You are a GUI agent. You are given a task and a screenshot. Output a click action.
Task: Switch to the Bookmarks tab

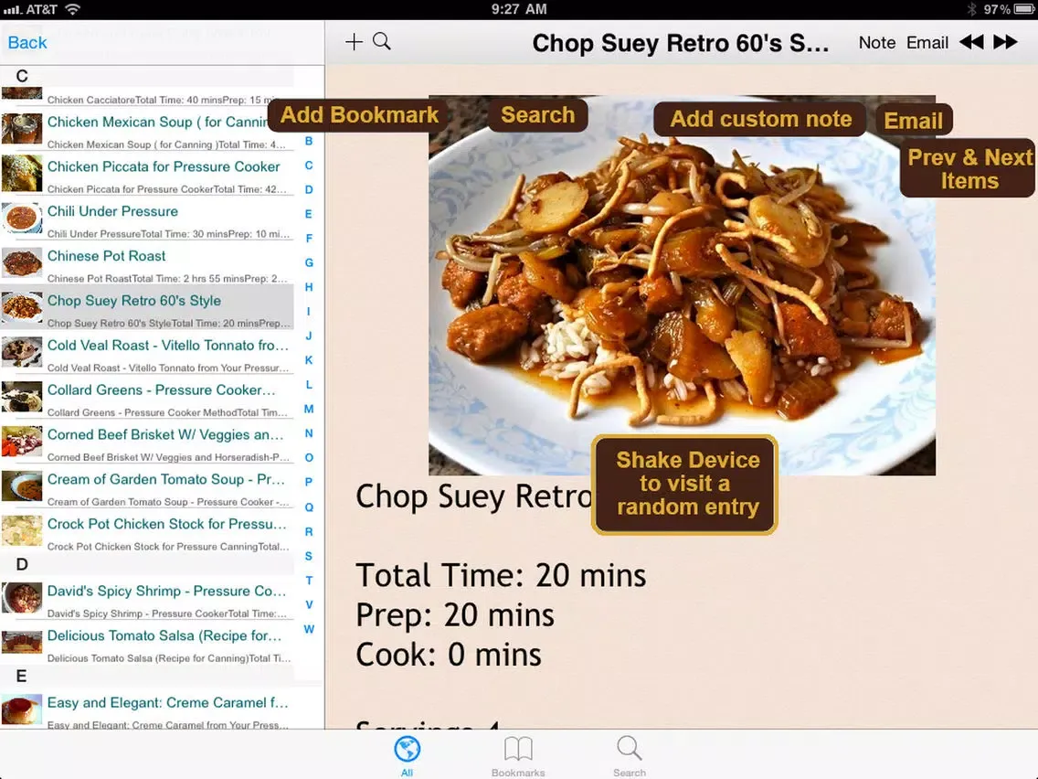point(518,755)
